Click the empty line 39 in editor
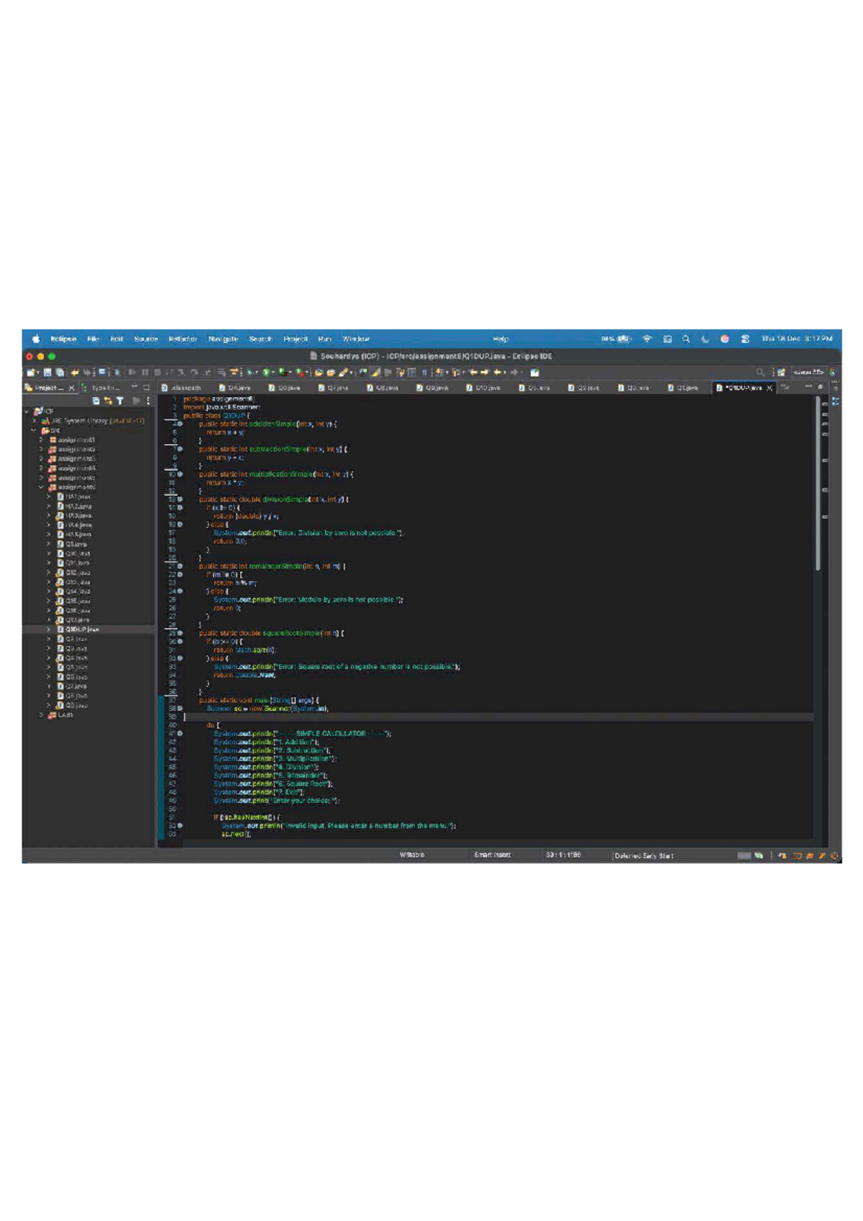Viewport: 863px width, 1221px height. (x=431, y=717)
